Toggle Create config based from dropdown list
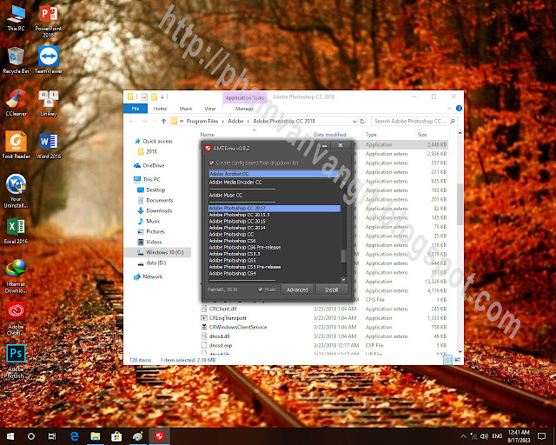This screenshot has height=445, width=556. click(x=212, y=163)
